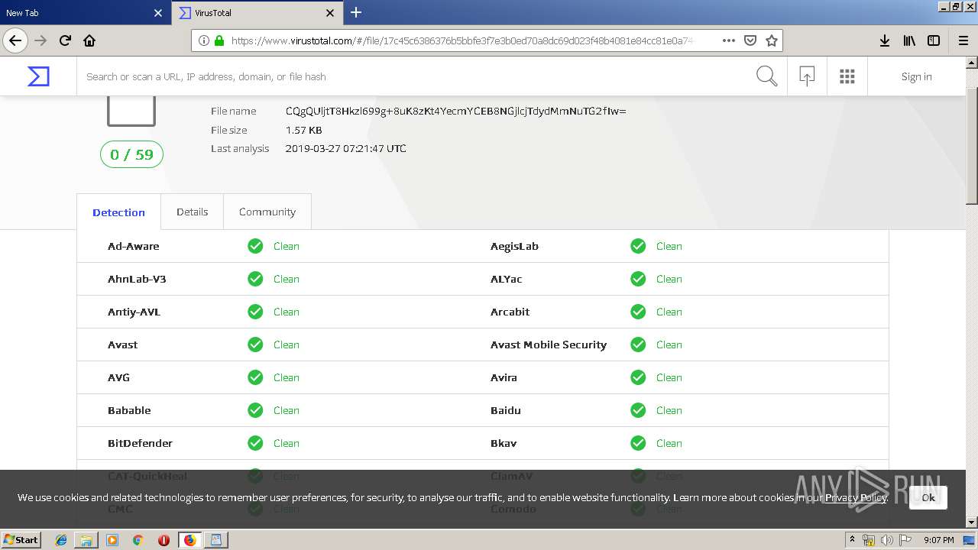Viewport: 978px width, 550px height.
Task: Open Opera from the taskbar
Action: click(x=164, y=540)
